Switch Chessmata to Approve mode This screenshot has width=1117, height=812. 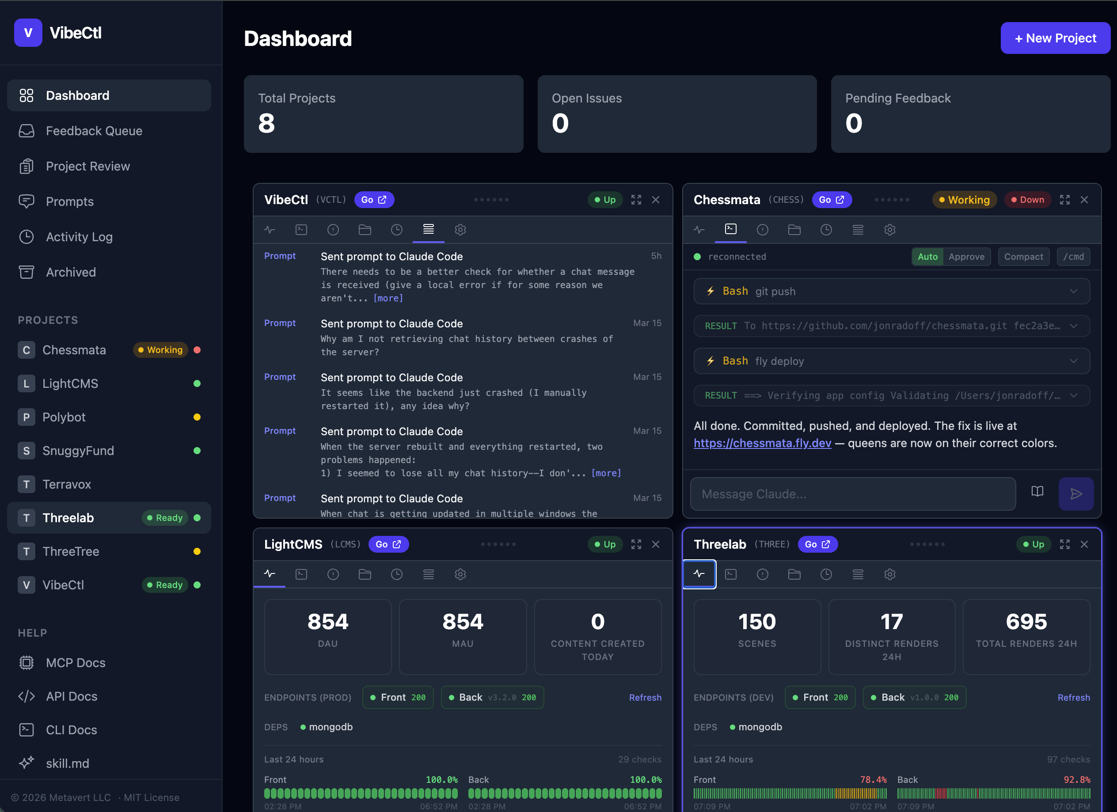tap(966, 257)
